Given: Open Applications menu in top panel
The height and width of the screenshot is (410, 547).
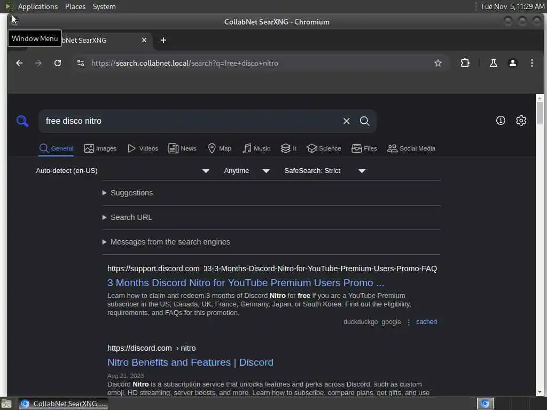Looking at the screenshot, I should pos(38,6).
